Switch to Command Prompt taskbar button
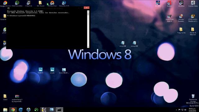 [x=59, y=110]
